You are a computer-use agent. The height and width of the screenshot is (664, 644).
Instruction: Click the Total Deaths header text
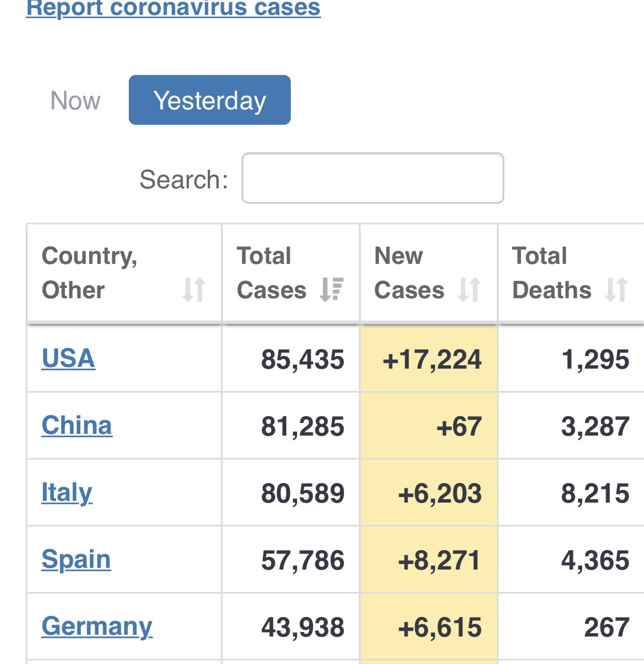[552, 272]
